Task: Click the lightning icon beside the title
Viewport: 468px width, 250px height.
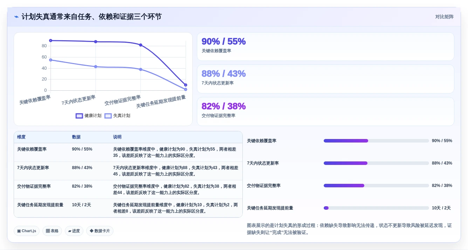Action: pos(16,17)
